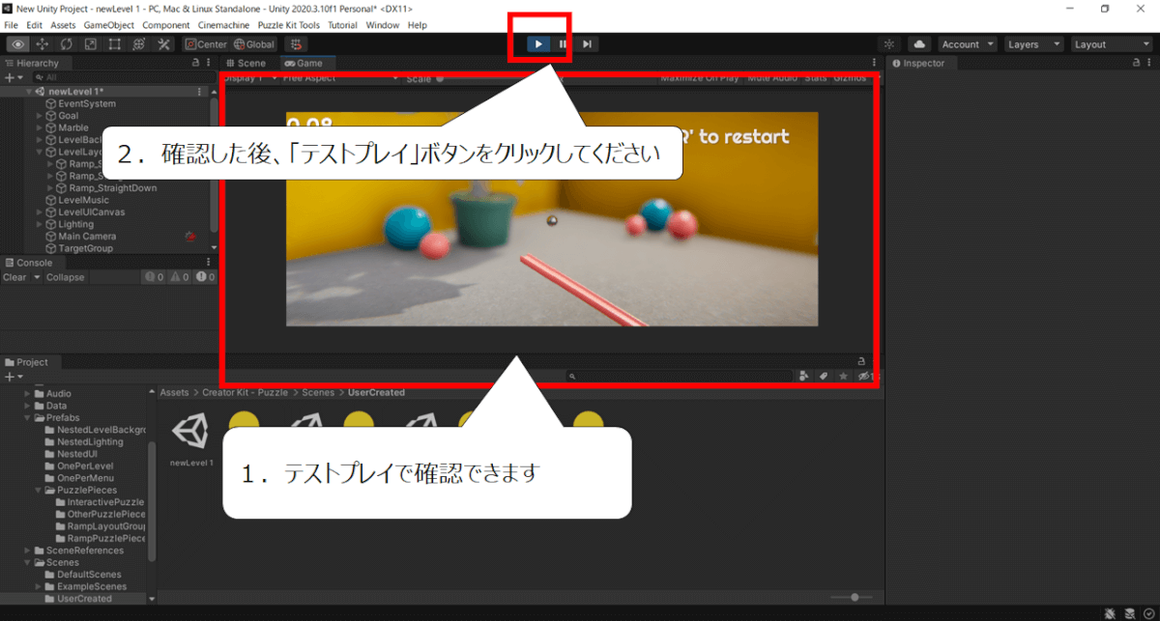Select the combined Transform tool
Image resolution: width=1160 pixels, height=621 pixels.
coord(139,44)
